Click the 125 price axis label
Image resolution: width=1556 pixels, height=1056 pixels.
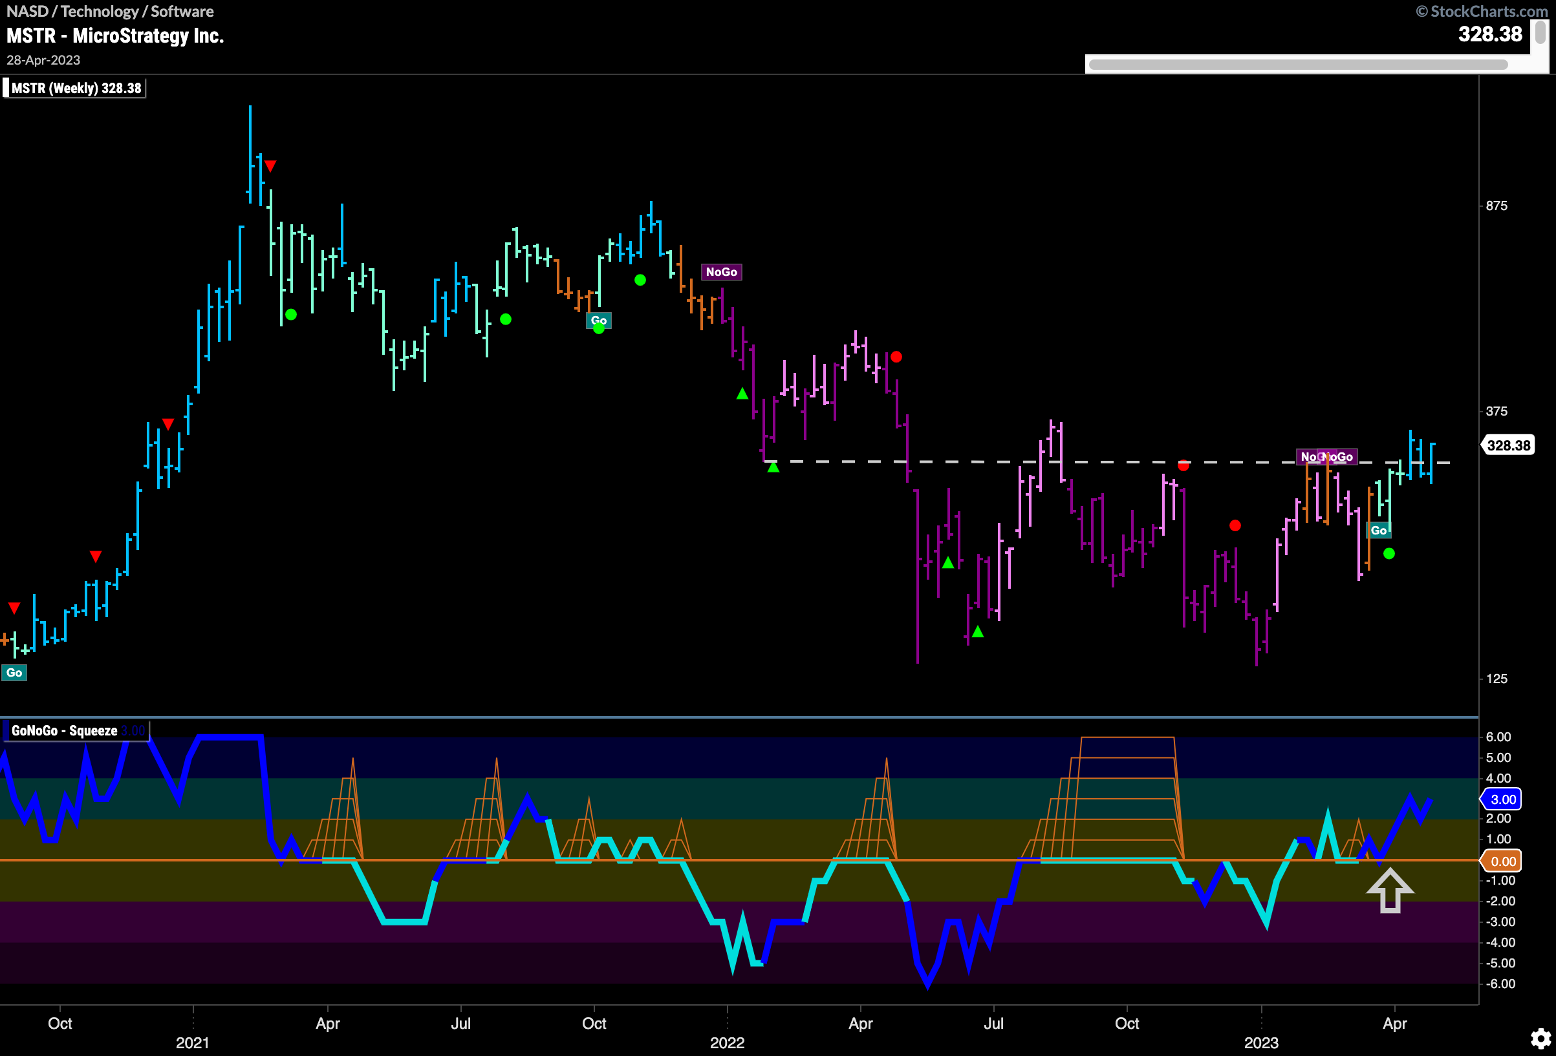click(1497, 679)
